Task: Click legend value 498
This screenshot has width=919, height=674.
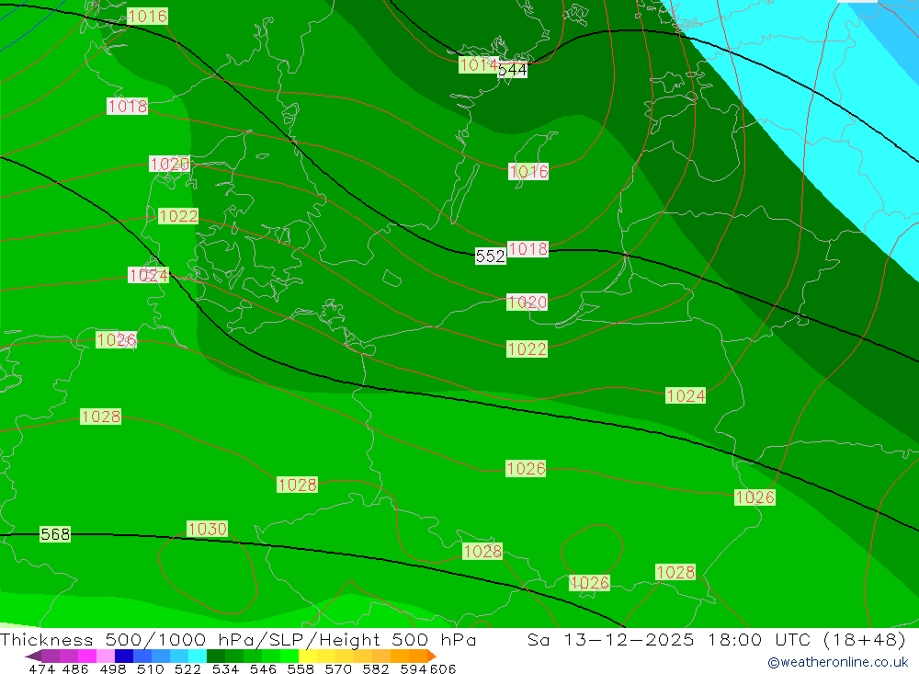Action: [112, 669]
